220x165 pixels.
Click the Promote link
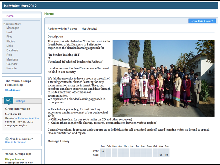[11, 68]
